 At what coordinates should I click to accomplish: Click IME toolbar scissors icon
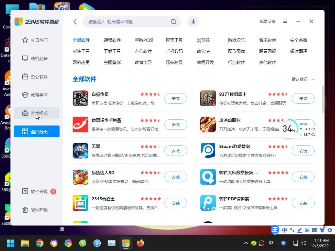(x=307, y=230)
